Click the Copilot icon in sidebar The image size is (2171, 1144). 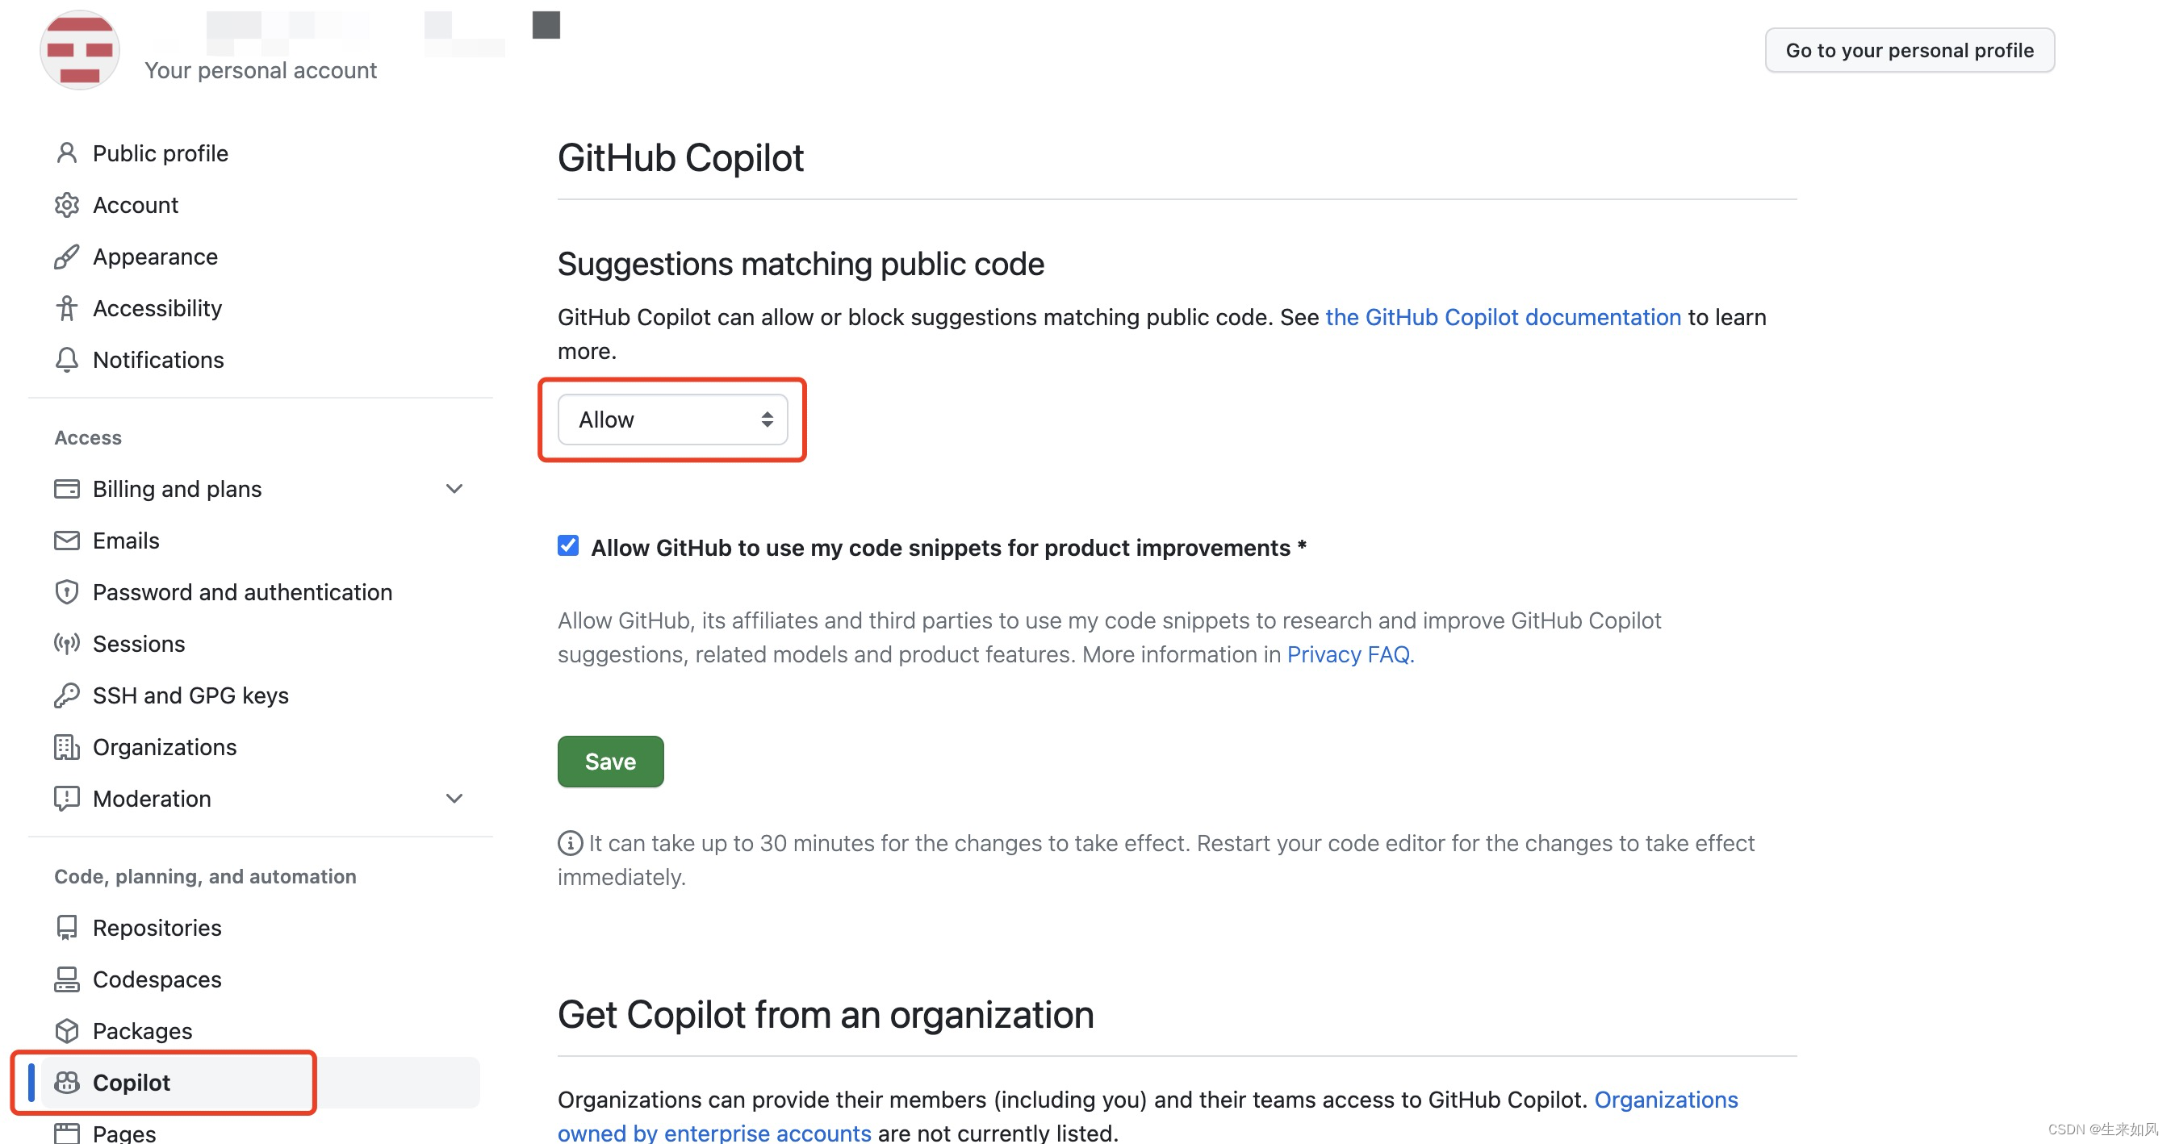click(66, 1083)
